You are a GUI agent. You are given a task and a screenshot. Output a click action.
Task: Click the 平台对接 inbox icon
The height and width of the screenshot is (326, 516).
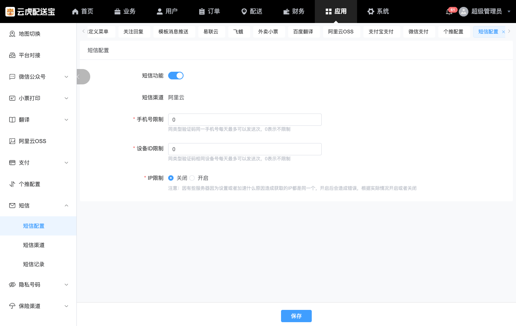[12, 55]
